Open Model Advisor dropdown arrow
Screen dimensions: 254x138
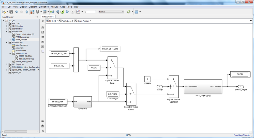tap(132, 12)
